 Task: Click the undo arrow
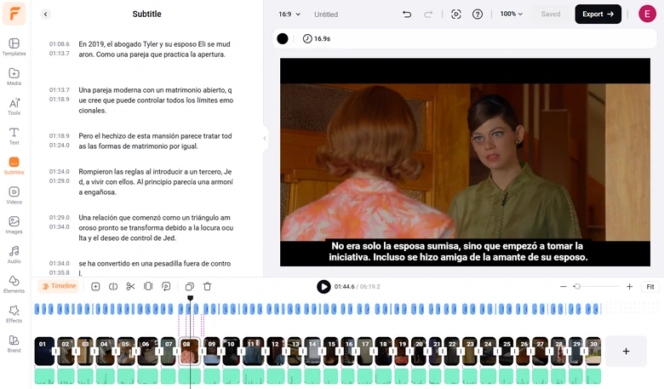click(x=407, y=14)
